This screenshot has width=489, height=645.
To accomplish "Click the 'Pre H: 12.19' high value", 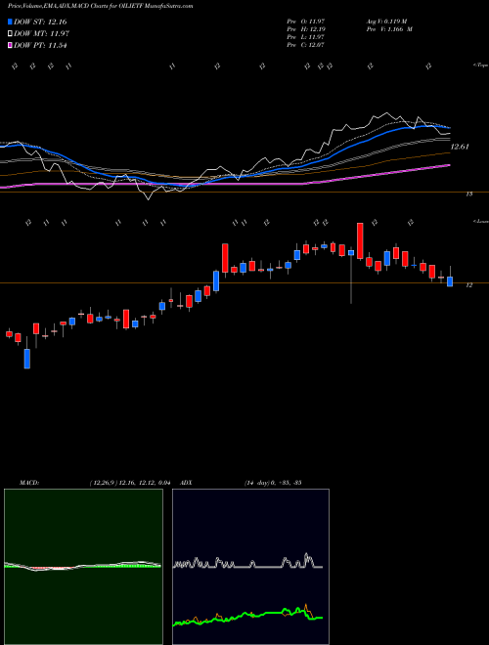I will pos(306,29).
